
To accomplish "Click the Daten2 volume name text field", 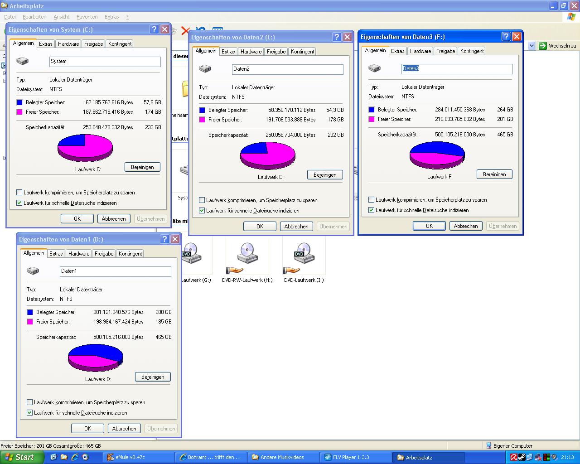I will click(287, 69).
